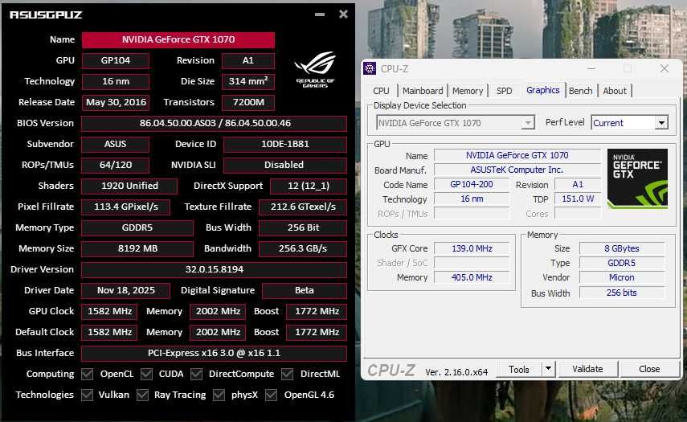Viewport: 687px width, 422px height.
Task: Toggle the DirectCompute checkbox
Action: point(196,374)
